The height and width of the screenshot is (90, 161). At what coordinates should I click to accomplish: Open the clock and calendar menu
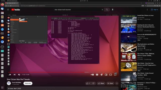click(x=83, y=1)
